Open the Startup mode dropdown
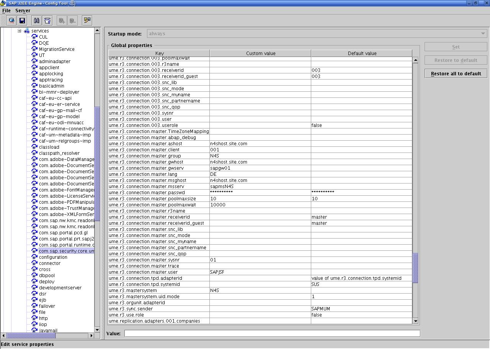The width and height of the screenshot is (490, 349). [483, 34]
